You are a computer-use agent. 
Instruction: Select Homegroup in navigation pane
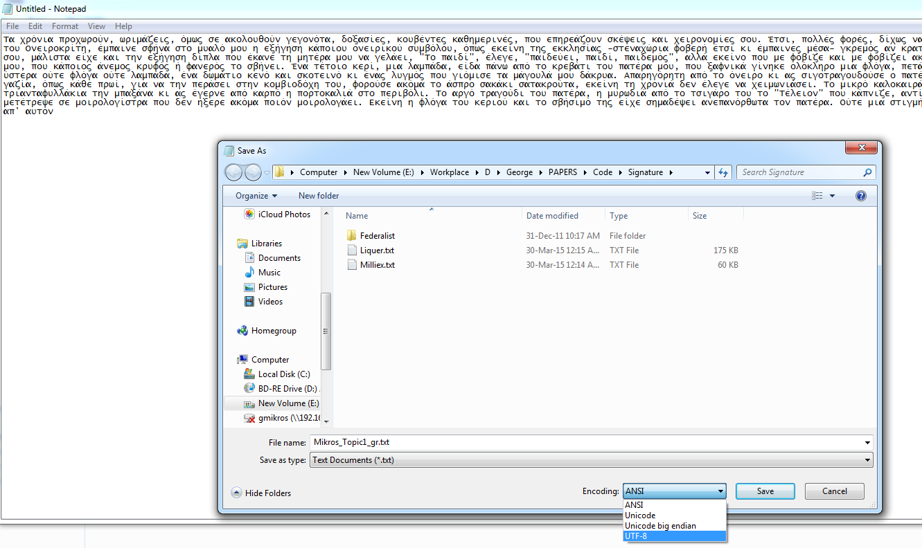pos(274,331)
